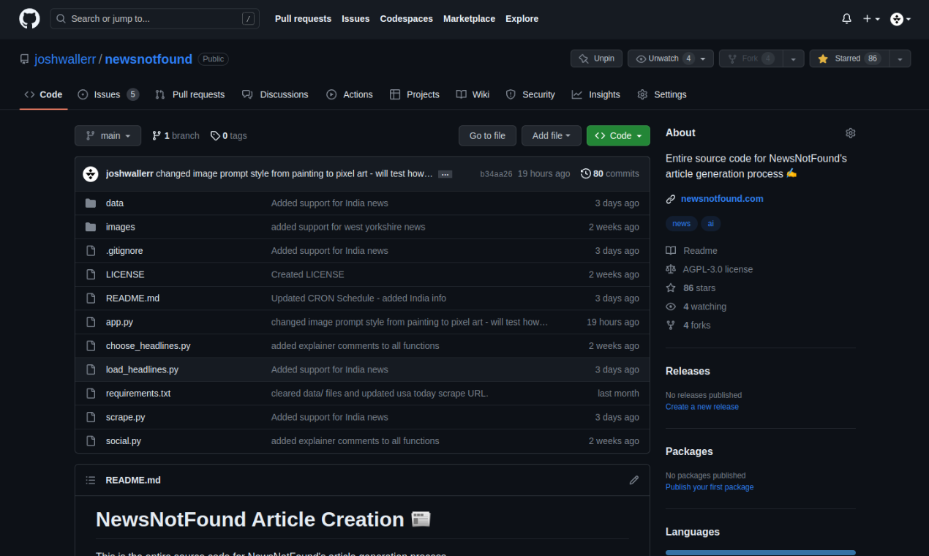Expand the Fork options dropdown arrow

(793, 59)
